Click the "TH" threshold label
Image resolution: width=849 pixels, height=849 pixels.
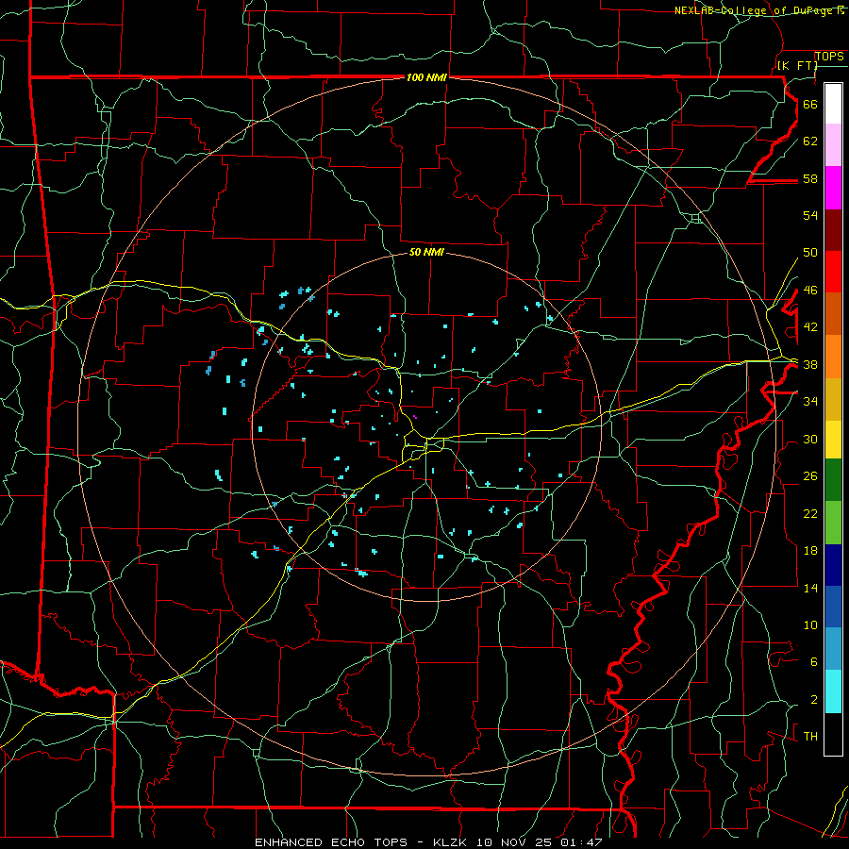(x=810, y=737)
